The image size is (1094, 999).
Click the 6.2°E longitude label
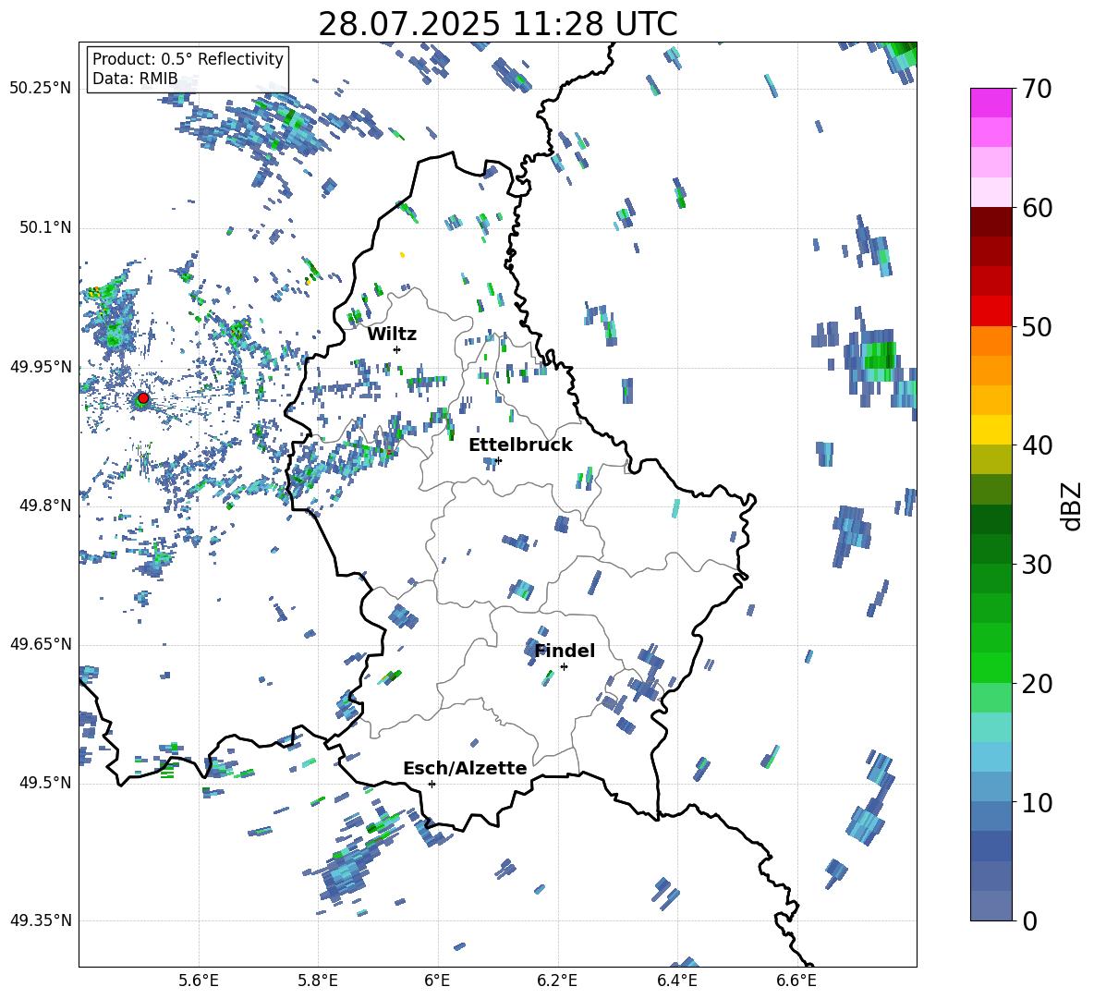(557, 981)
